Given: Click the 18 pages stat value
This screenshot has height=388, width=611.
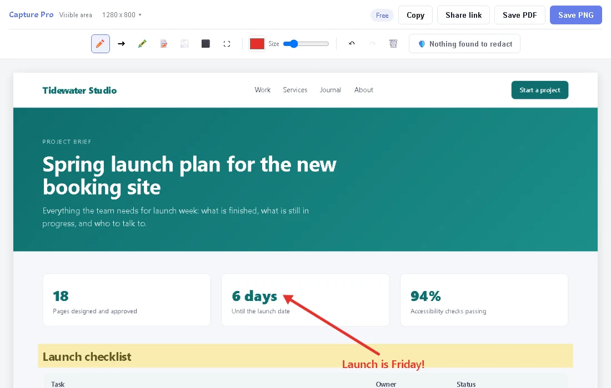Looking at the screenshot, I should point(61,296).
